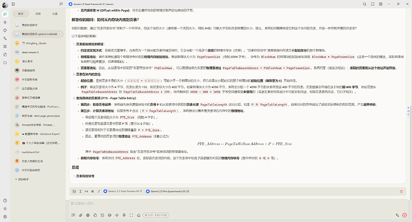Open the mini apps grid sidebar icon
Screen dimensions: 412x222
5,47
